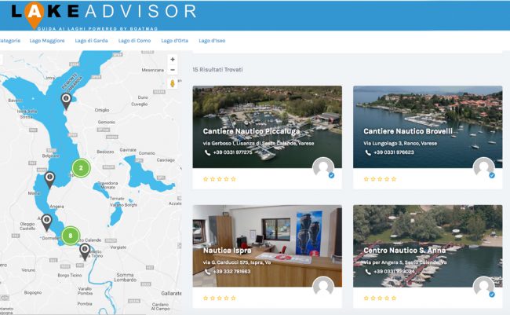Zoom out on the map
The height and width of the screenshot is (315, 510).
(173, 70)
